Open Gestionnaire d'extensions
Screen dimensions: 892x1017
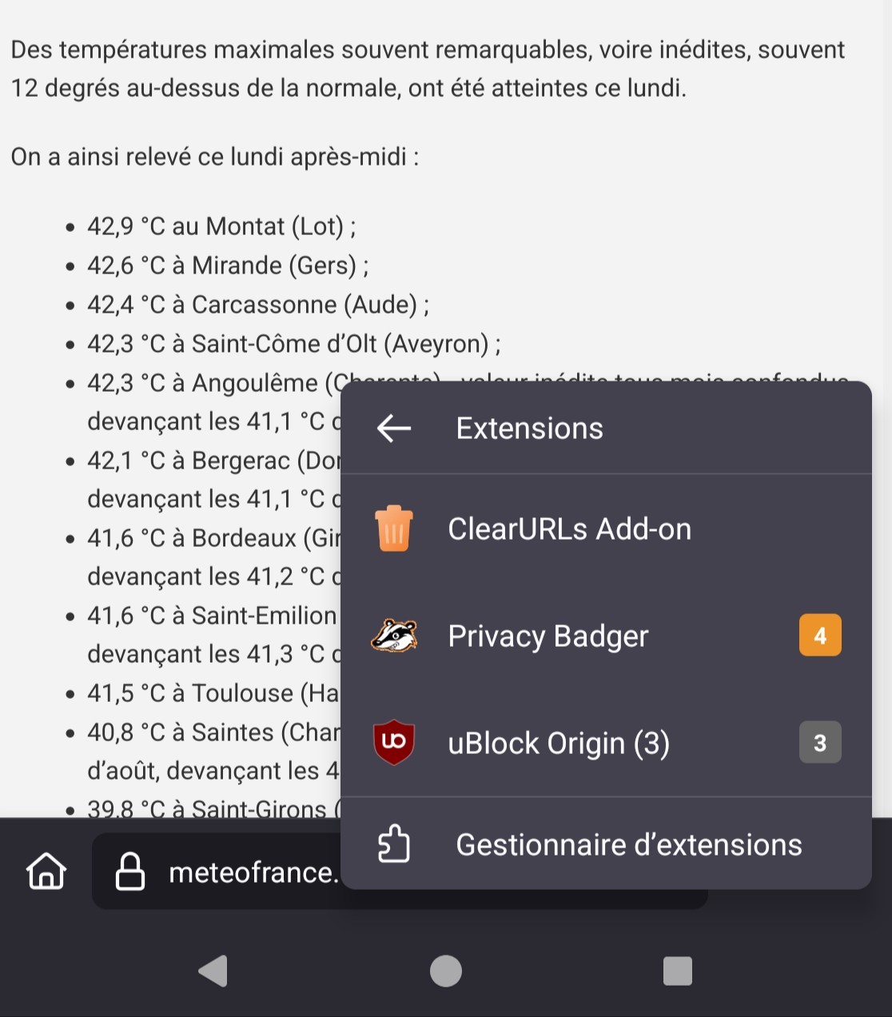click(606, 844)
